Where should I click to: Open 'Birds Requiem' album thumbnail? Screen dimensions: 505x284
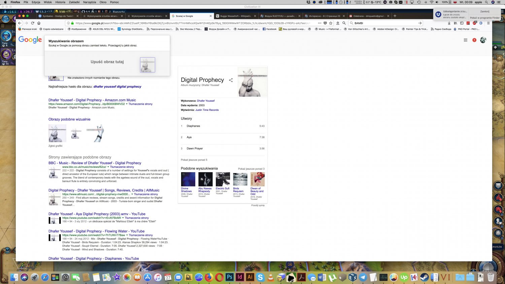click(x=240, y=179)
